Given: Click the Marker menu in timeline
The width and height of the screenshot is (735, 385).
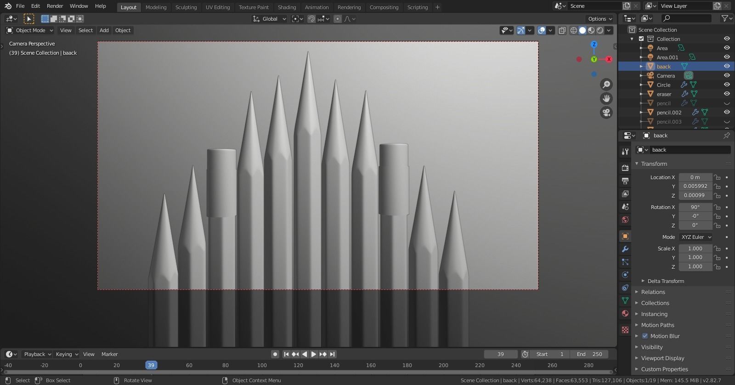Looking at the screenshot, I should [109, 354].
